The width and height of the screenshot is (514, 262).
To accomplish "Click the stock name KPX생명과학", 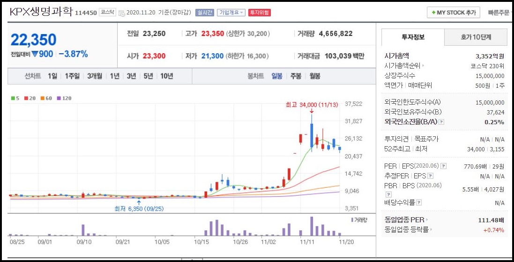I will click(41, 12).
